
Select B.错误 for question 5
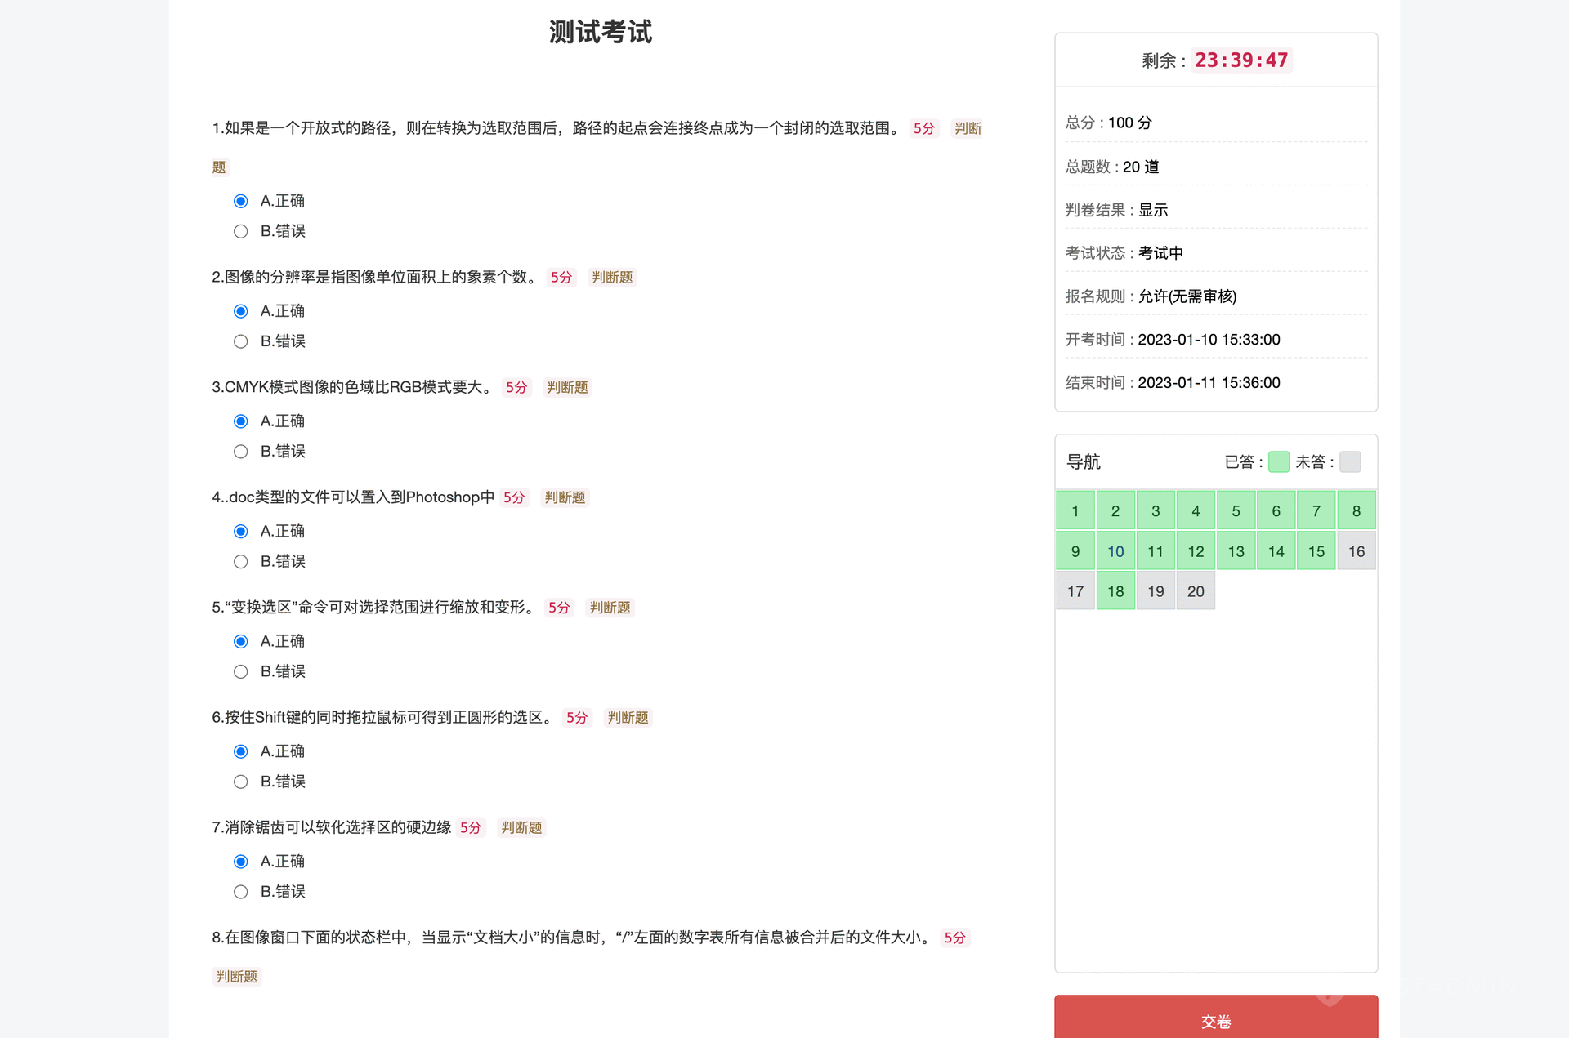tap(240, 671)
